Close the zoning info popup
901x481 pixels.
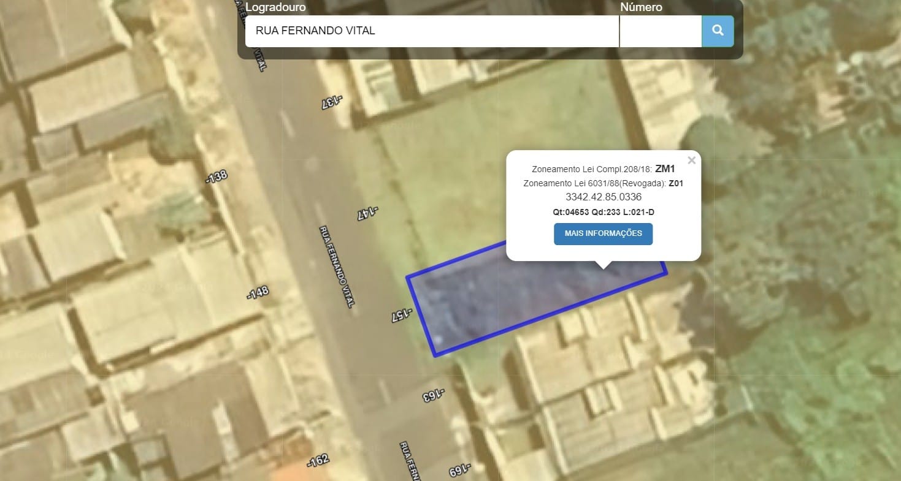pyautogui.click(x=691, y=161)
